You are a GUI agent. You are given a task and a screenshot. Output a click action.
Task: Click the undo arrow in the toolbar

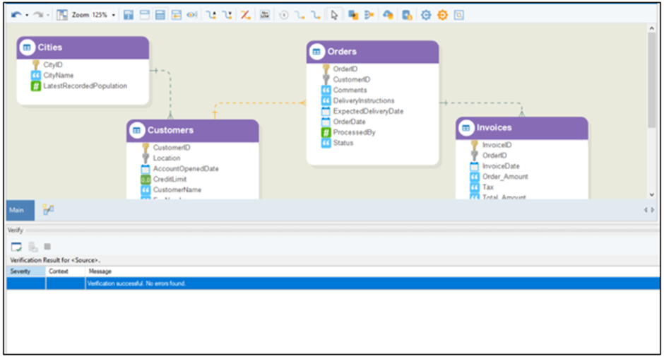(x=16, y=15)
